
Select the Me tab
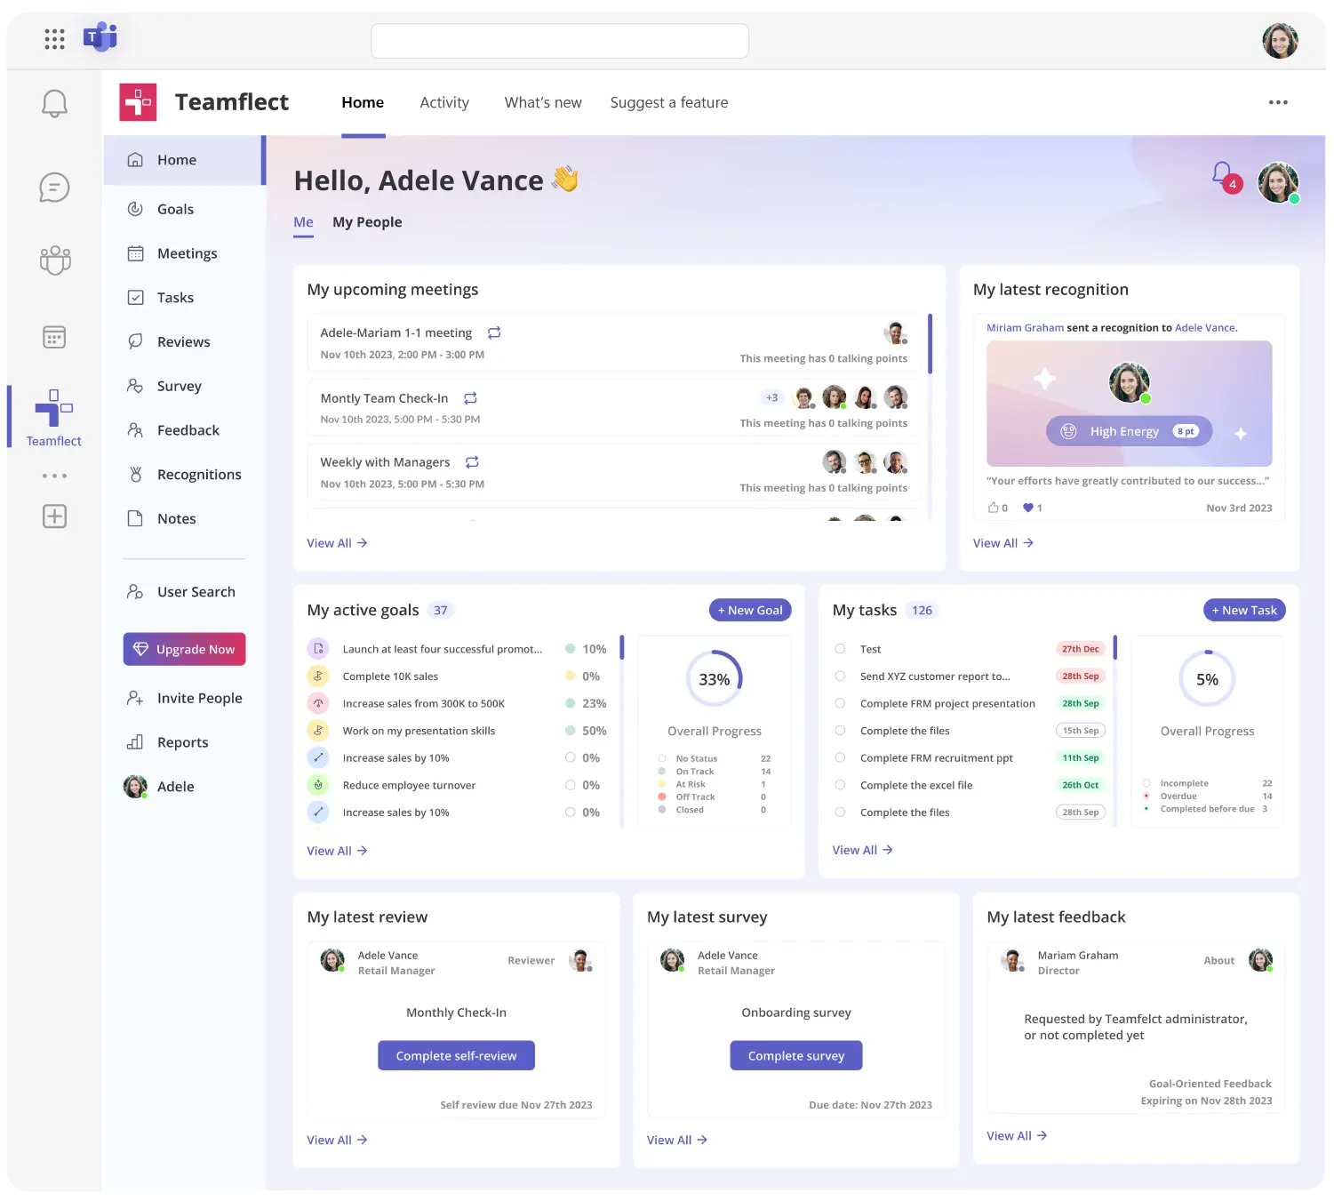point(303,222)
